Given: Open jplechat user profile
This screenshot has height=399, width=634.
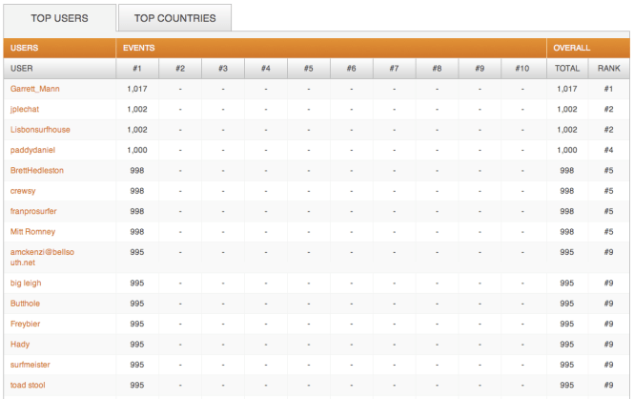Looking at the screenshot, I should [x=28, y=110].
